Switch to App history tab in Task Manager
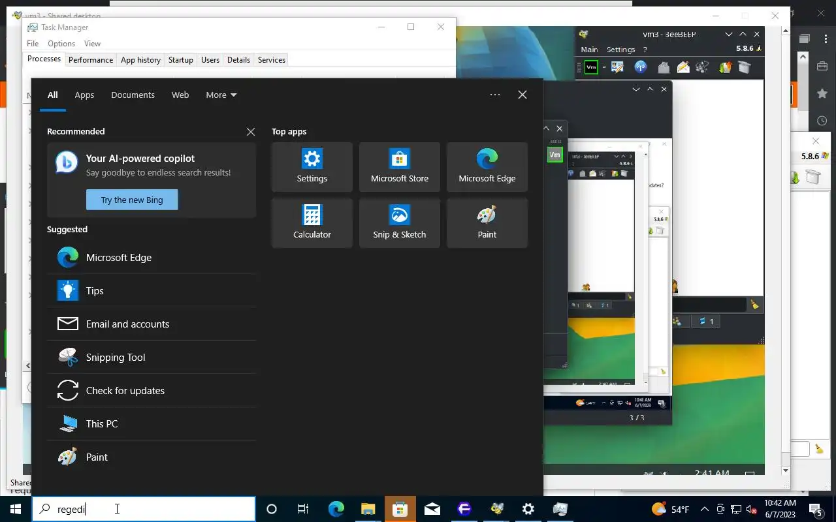This screenshot has height=522, width=836. pyautogui.click(x=140, y=60)
